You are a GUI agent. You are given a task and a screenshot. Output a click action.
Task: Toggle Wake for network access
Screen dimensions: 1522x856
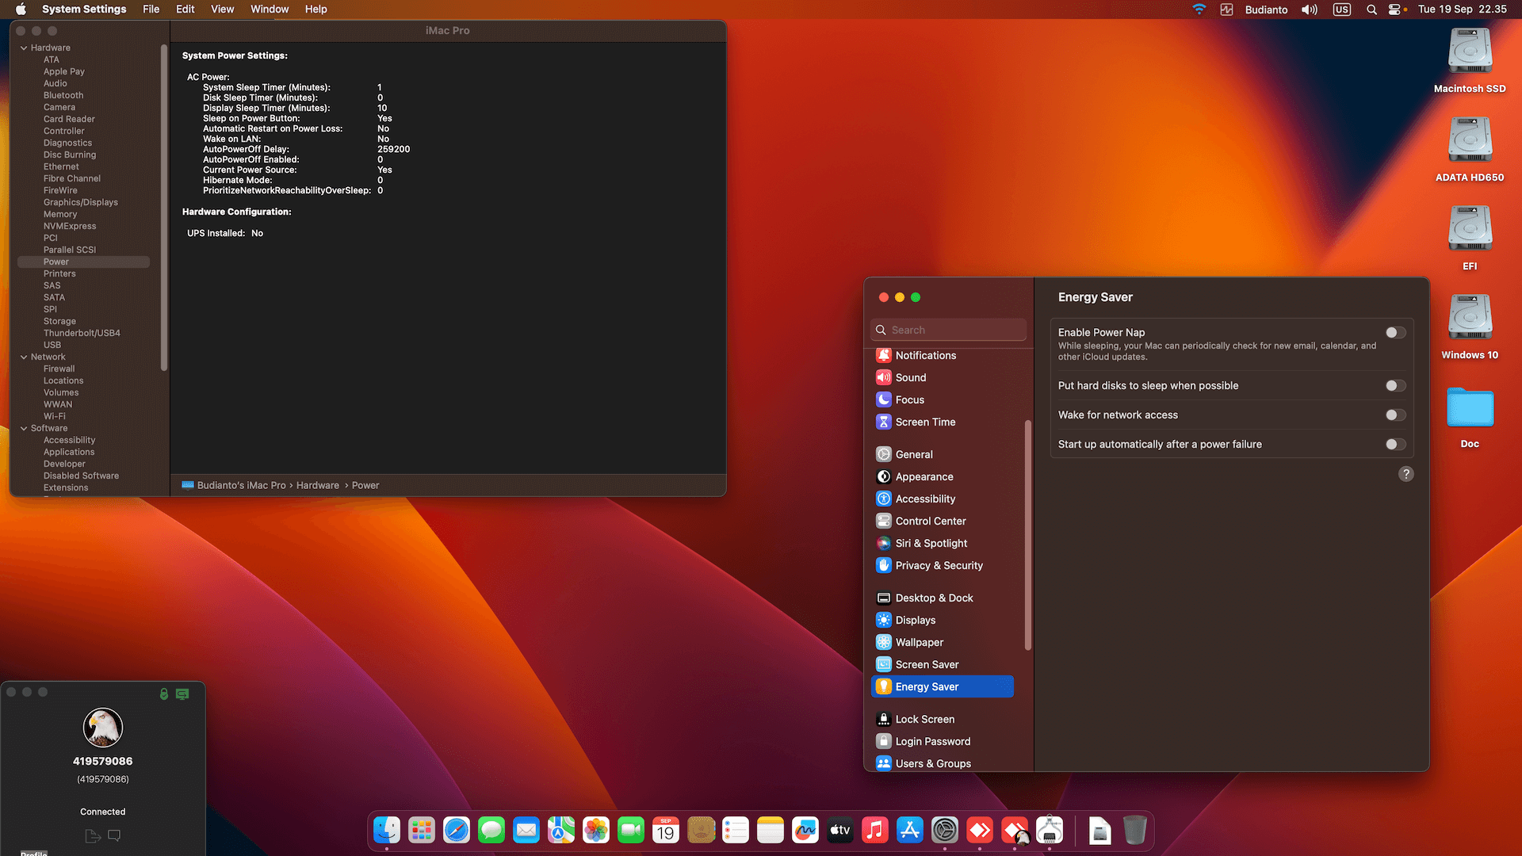1395,415
